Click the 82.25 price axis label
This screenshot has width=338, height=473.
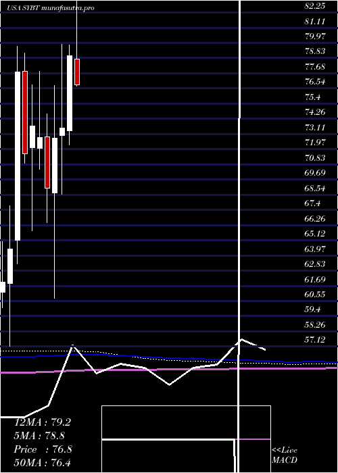point(315,5)
